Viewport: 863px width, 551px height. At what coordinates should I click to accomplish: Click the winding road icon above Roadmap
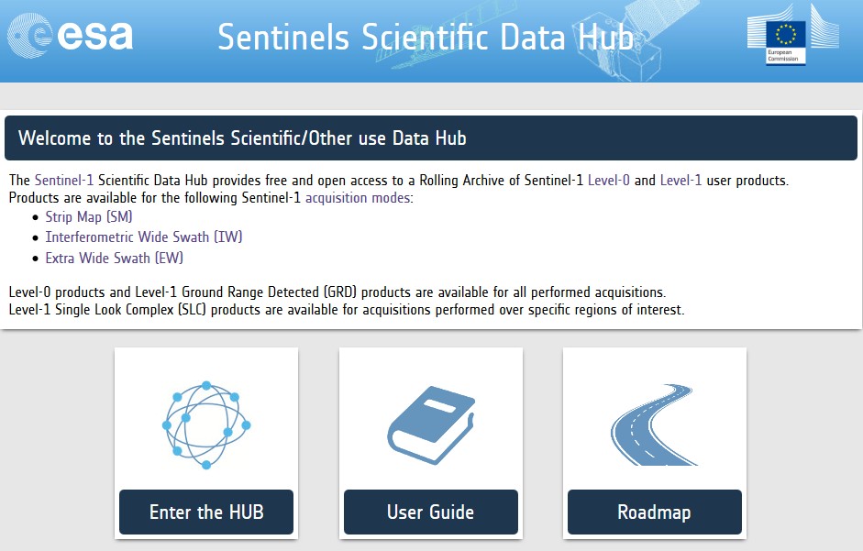coord(654,425)
